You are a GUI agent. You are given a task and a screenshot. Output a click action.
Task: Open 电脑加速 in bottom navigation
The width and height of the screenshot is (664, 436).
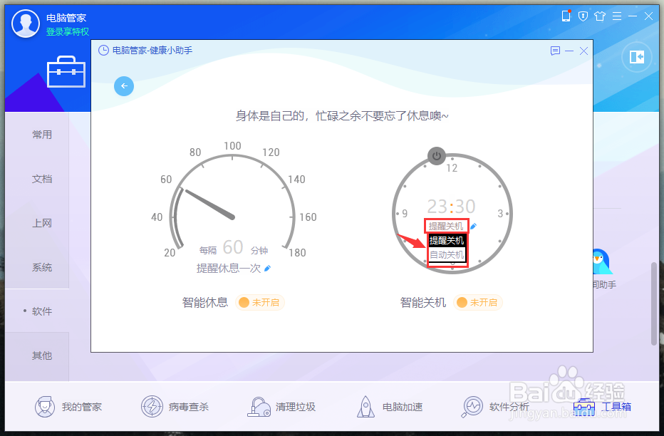click(389, 407)
